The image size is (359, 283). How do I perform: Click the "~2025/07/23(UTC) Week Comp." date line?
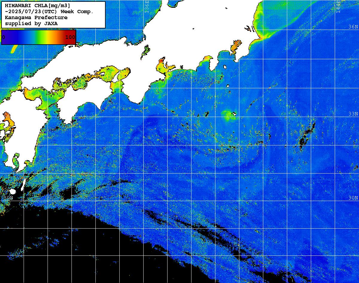[49, 12]
